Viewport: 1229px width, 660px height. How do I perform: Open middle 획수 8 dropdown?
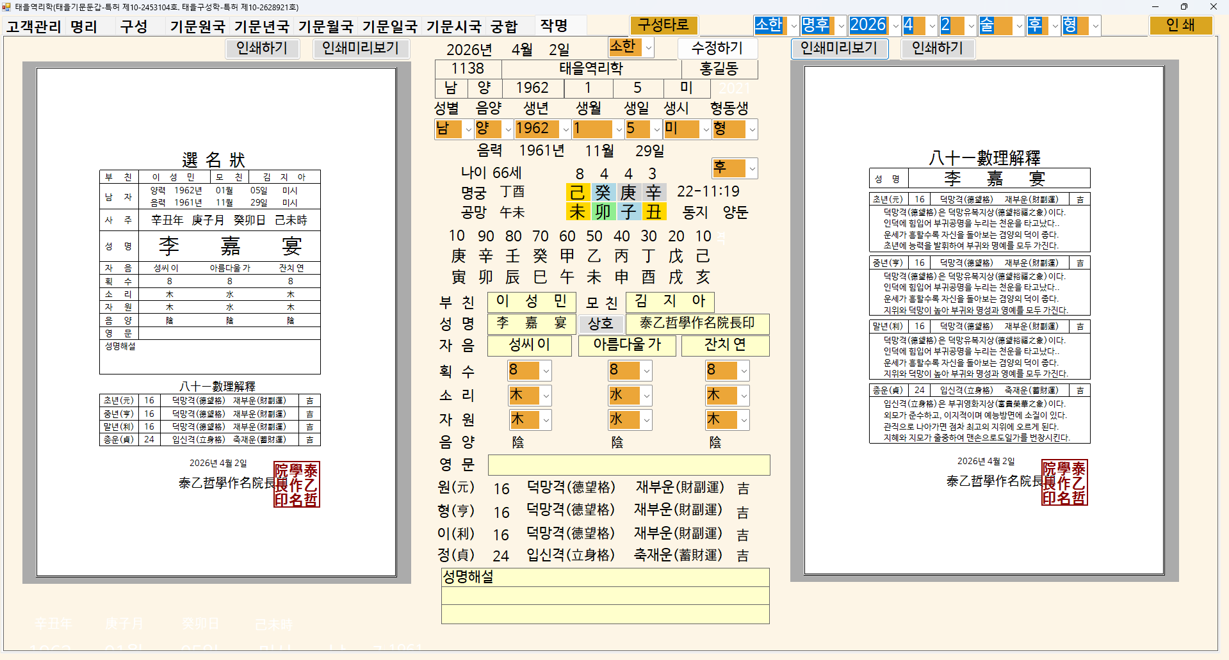coord(646,371)
